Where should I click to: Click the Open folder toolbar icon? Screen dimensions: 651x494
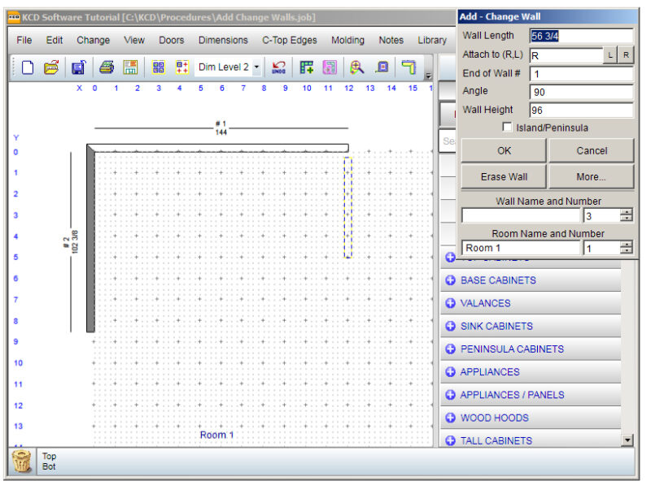[51, 67]
